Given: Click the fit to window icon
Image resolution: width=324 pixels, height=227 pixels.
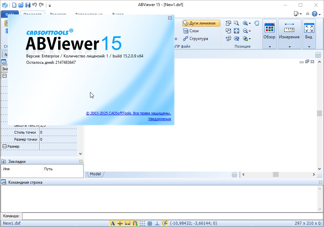Looking at the screenshot, I should pos(236,31).
